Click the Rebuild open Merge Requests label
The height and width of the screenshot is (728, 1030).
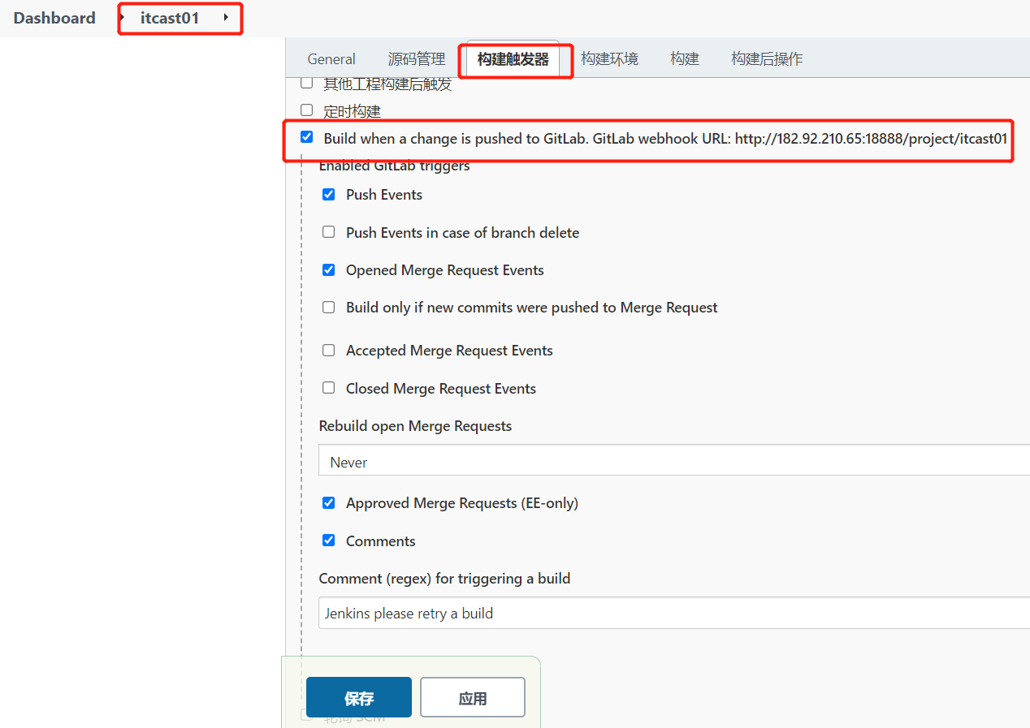[x=415, y=426]
